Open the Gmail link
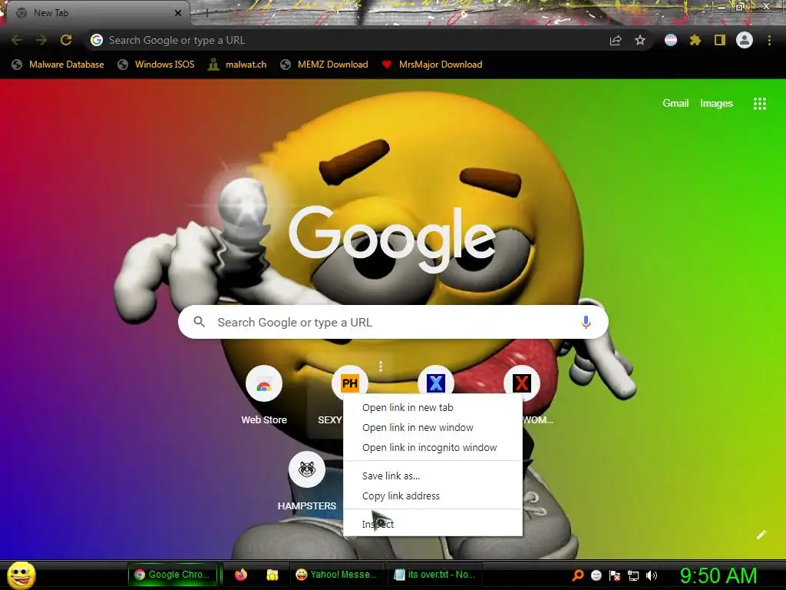This screenshot has height=590, width=786. point(675,104)
